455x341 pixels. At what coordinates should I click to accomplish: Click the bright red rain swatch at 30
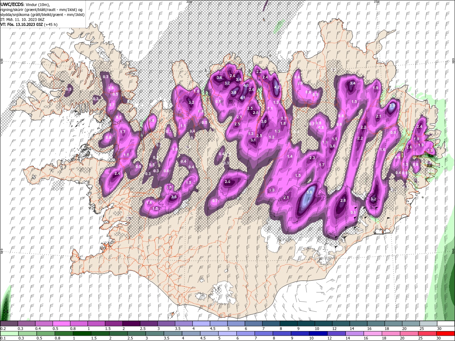pos(446,334)
